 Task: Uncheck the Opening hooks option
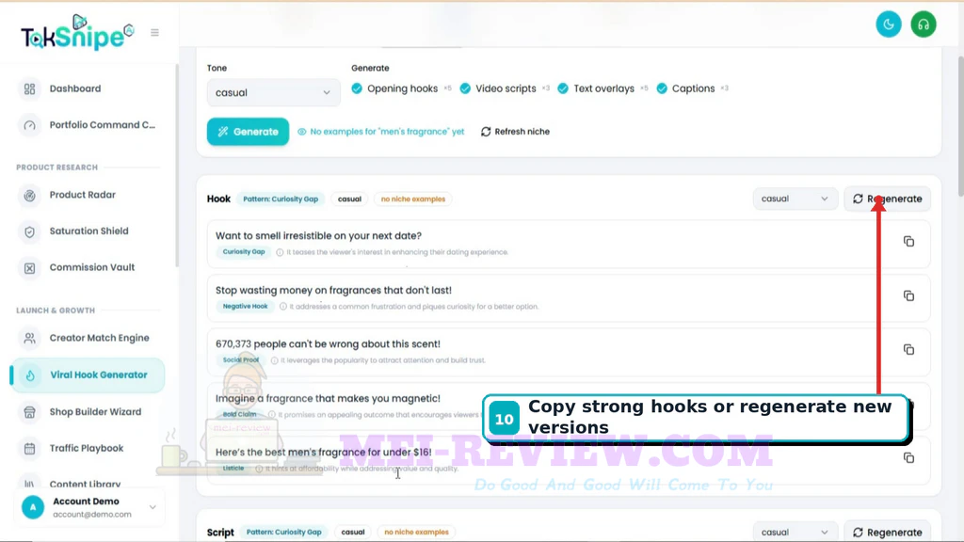tap(357, 88)
